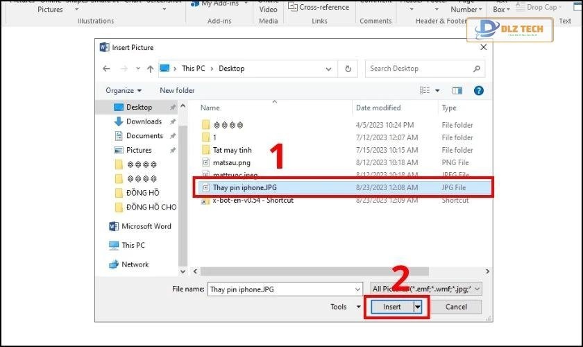Screen dimensions: 583x347
Task: Open the Microsoft Word sidebar item
Action: pos(146,226)
